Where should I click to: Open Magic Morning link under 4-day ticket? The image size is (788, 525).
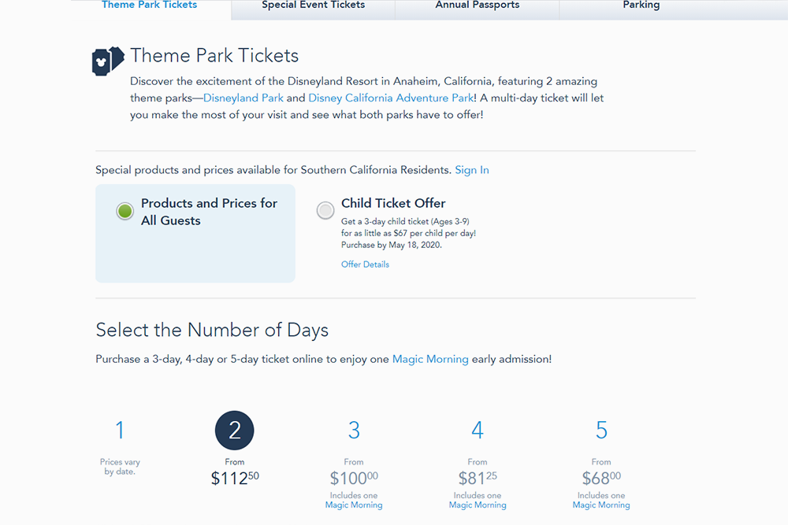click(478, 505)
